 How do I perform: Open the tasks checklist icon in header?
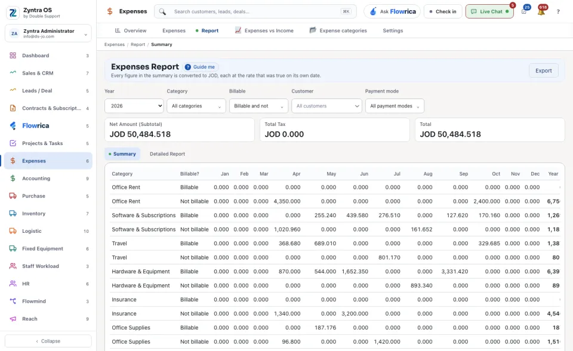tap(524, 11)
